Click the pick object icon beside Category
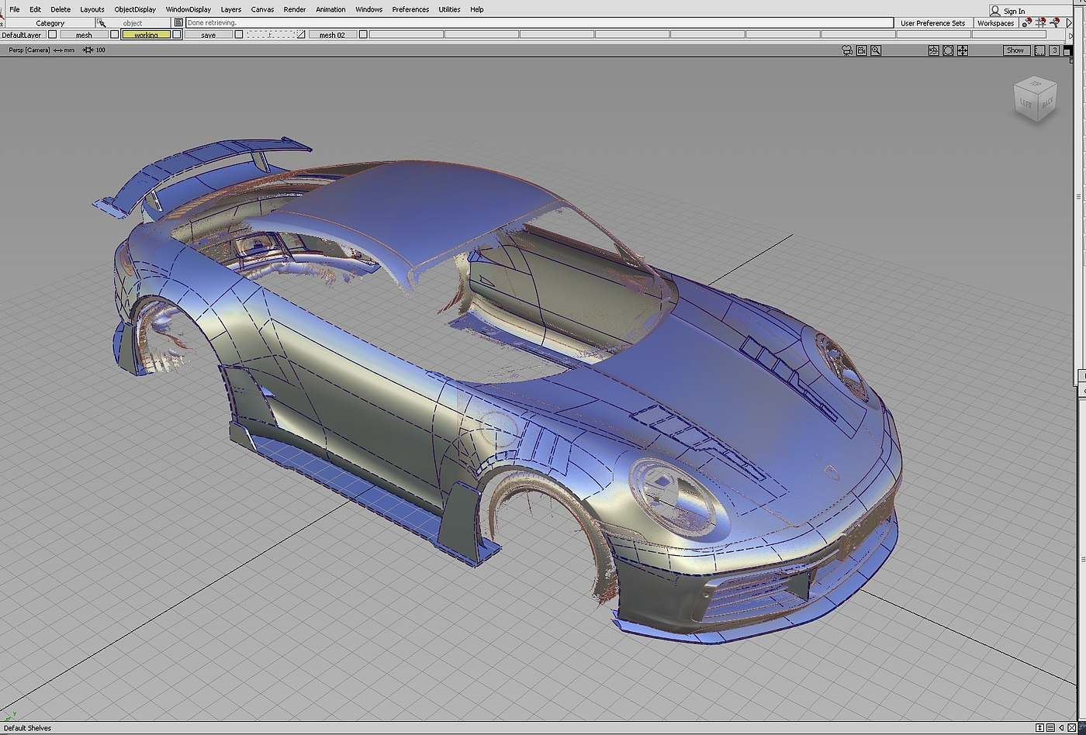The width and height of the screenshot is (1086, 735). (x=101, y=23)
